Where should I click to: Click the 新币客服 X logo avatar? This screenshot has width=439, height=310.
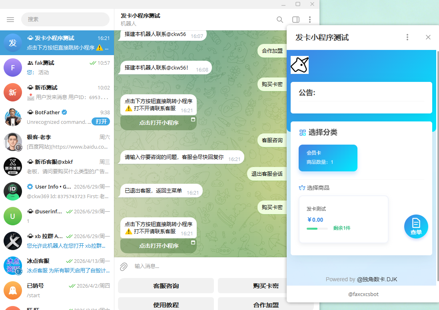click(13, 167)
